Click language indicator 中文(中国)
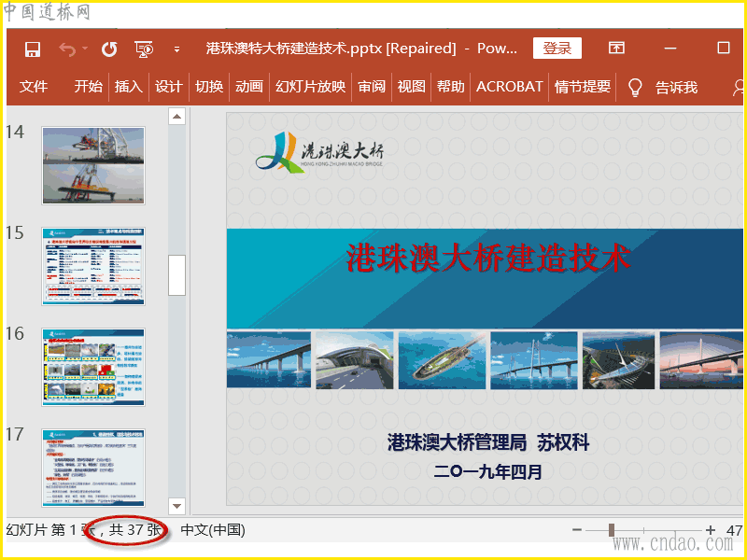The image size is (747, 560). 213,530
